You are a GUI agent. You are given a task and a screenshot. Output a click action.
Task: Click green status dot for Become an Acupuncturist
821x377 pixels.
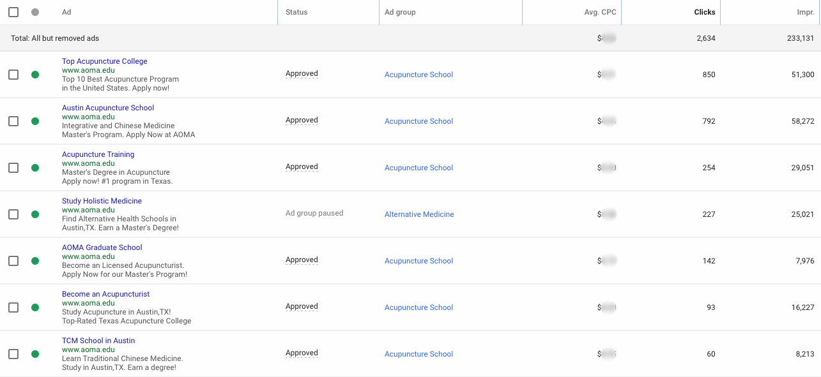pos(35,307)
